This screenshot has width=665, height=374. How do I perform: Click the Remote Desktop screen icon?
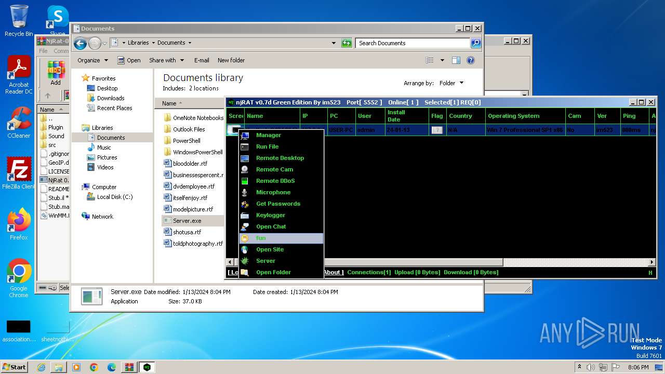click(x=245, y=158)
